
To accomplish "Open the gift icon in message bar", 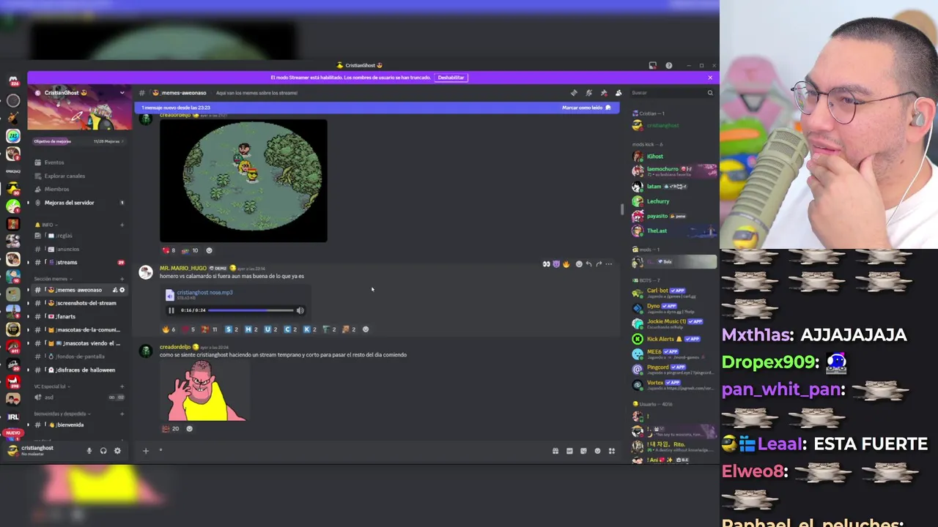I will tap(555, 451).
